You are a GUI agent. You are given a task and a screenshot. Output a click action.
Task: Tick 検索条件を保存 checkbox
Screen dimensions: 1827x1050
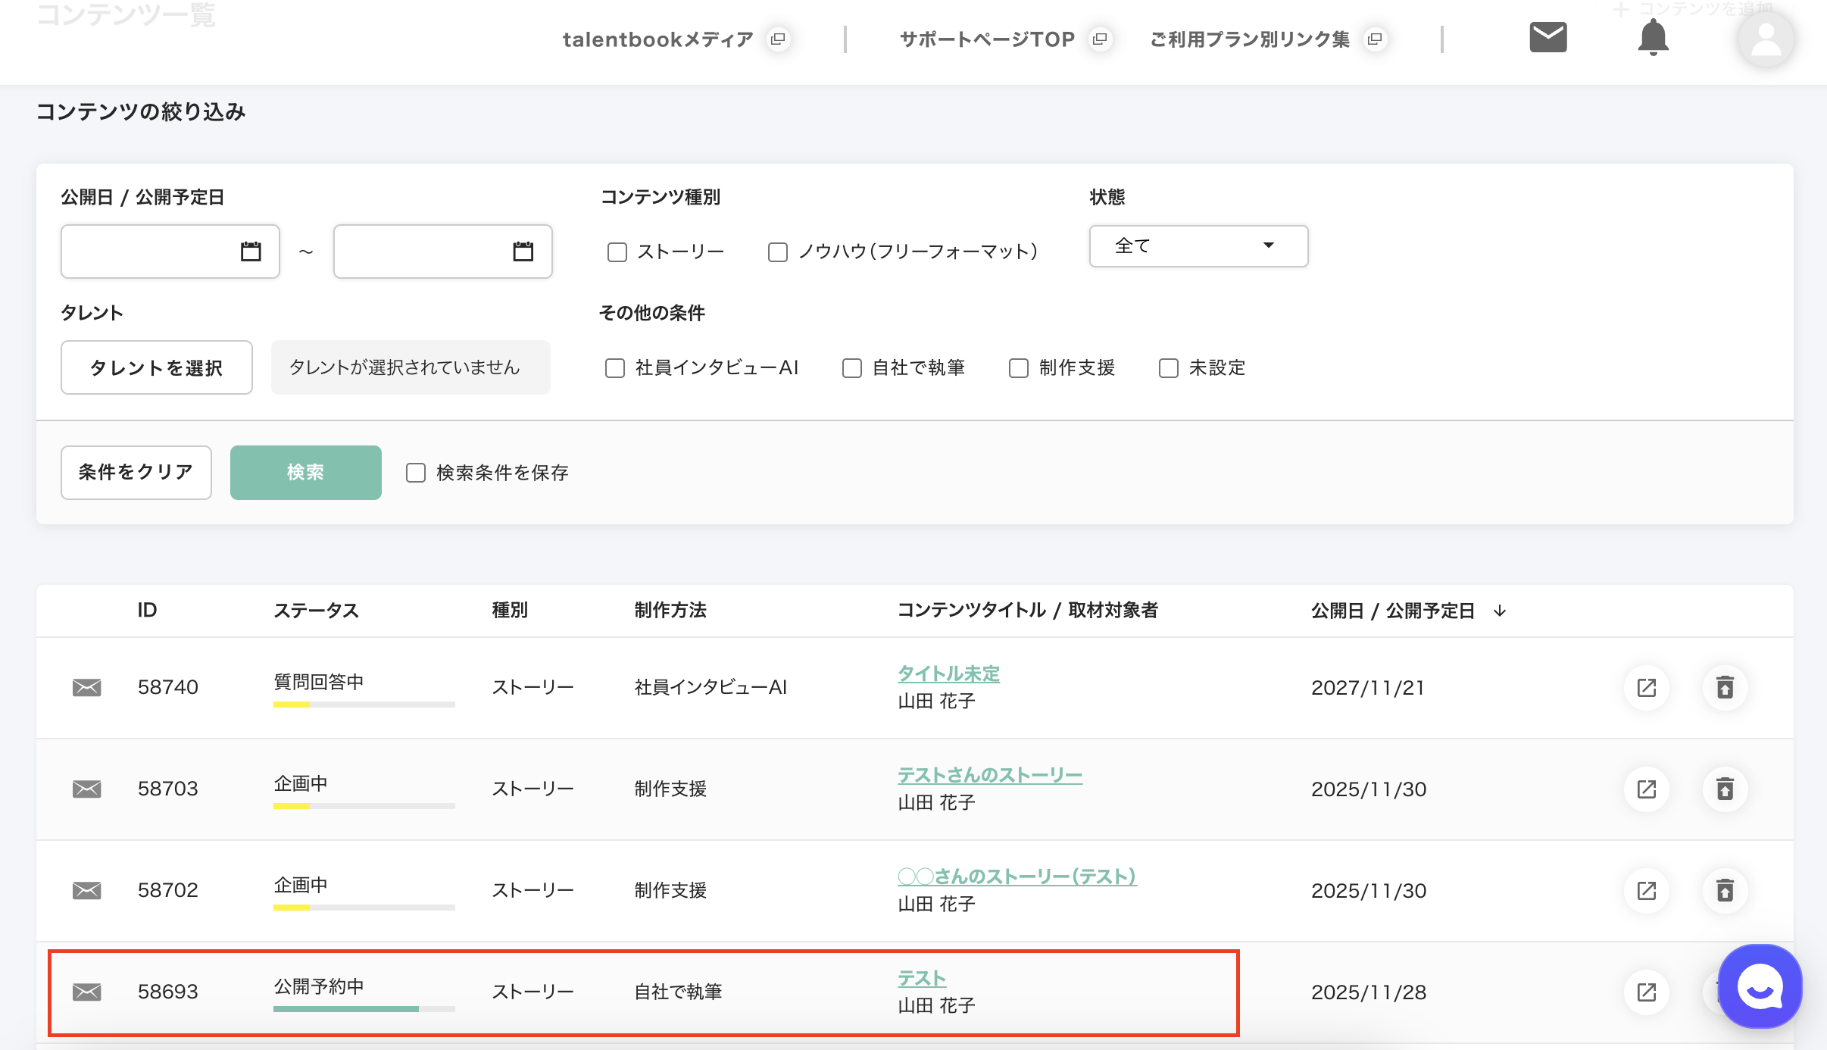coord(416,473)
